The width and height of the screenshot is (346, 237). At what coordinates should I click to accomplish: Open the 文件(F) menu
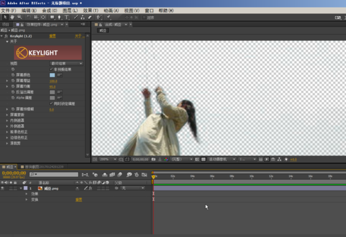pyautogui.click(x=8, y=11)
